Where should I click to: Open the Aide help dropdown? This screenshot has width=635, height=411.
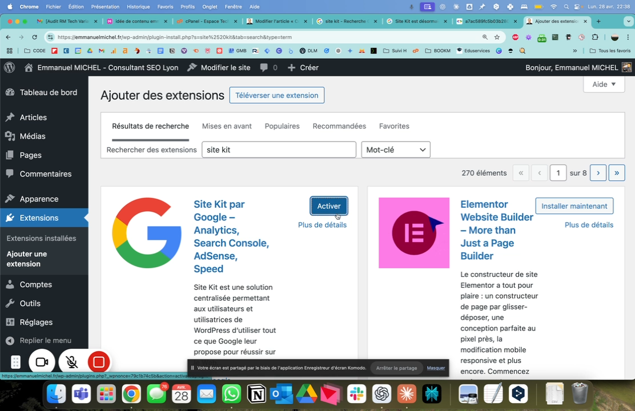point(604,84)
